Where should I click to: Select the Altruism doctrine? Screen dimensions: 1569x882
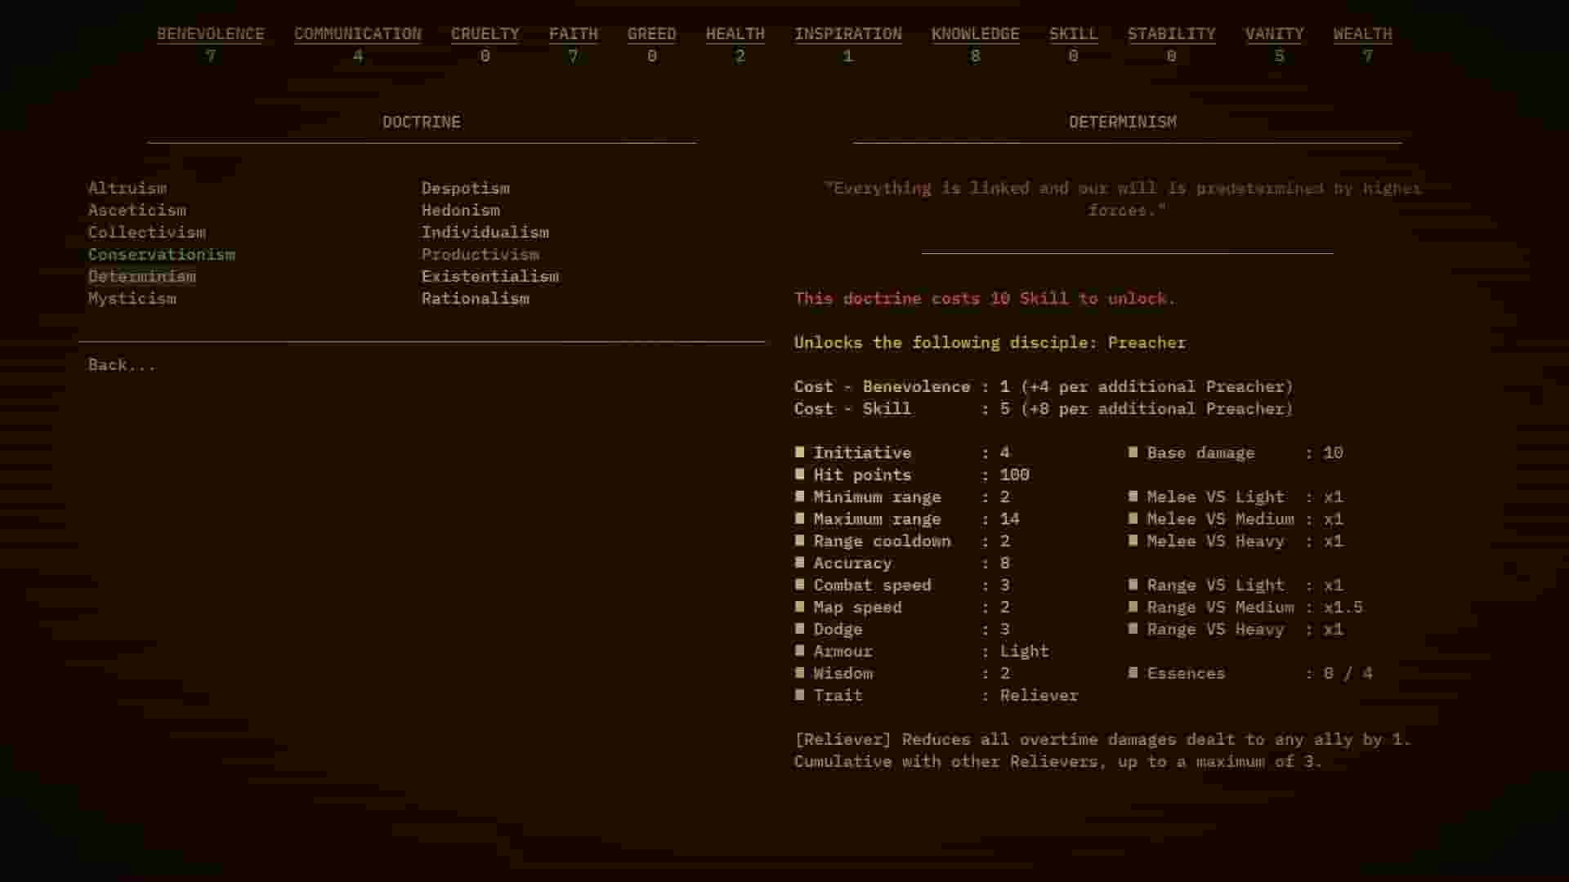127,188
